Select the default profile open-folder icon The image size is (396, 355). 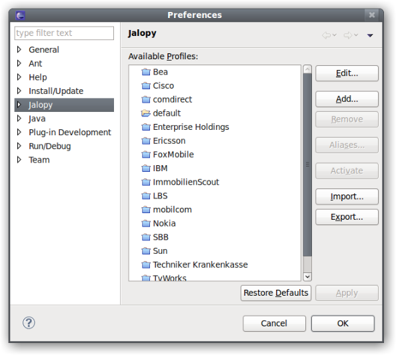[x=146, y=113]
